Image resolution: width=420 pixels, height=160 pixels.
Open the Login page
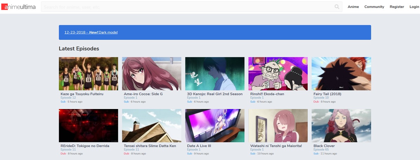[x=414, y=7]
